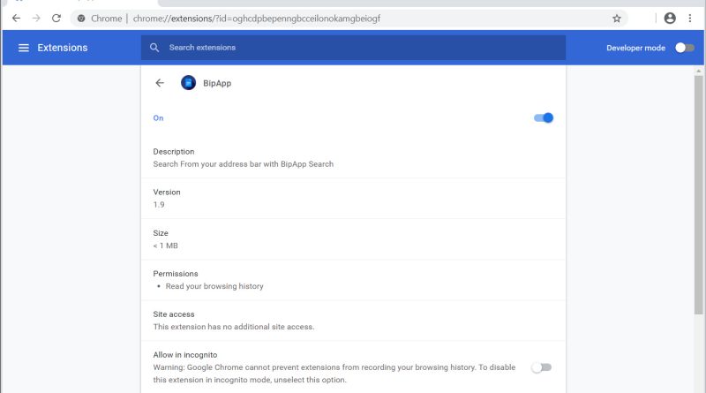This screenshot has width=706, height=393.
Task: Open Chrome's three-dot menu
Action: tap(690, 18)
